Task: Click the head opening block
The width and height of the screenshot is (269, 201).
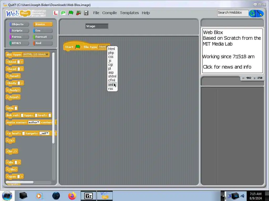Action: (x=15, y=69)
